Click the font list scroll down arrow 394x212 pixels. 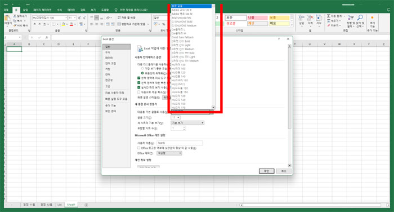(x=213, y=108)
